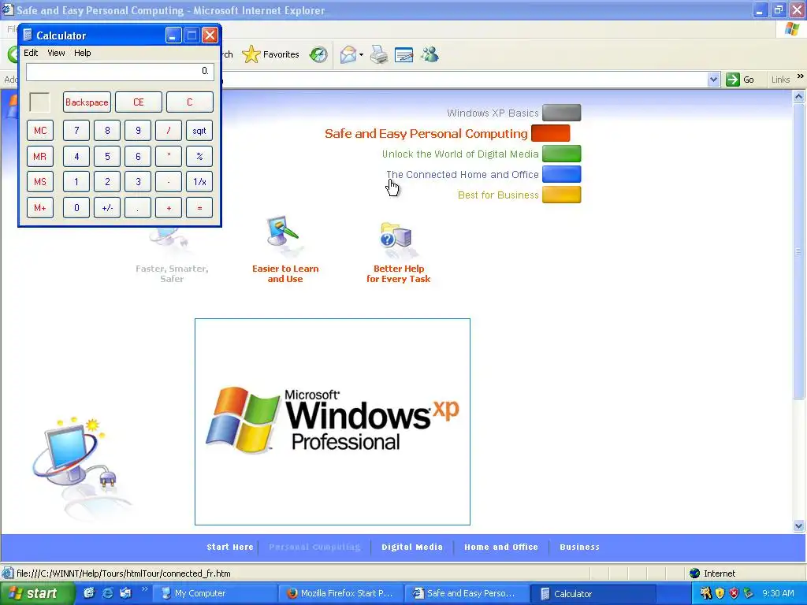The width and height of the screenshot is (807, 605).
Task: Click the red shield tray icon
Action: pos(734,593)
